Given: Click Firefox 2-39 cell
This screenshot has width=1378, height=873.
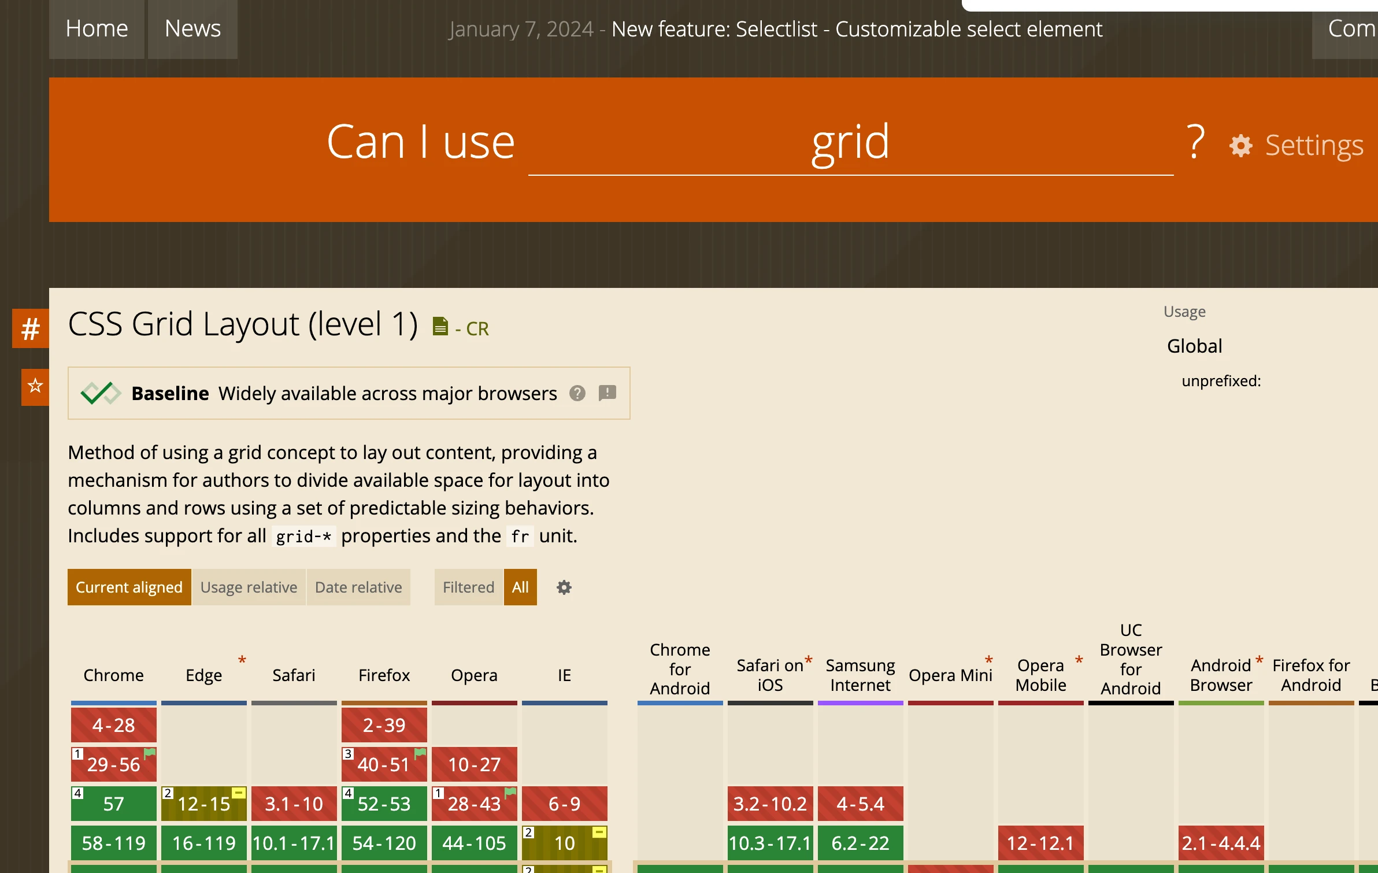Looking at the screenshot, I should pos(384,725).
